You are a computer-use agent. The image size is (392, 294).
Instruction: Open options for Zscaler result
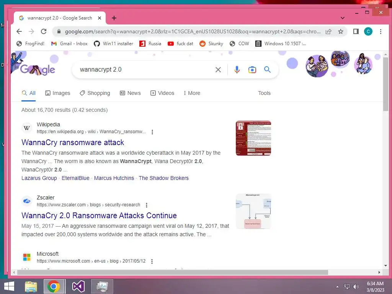tap(147, 205)
